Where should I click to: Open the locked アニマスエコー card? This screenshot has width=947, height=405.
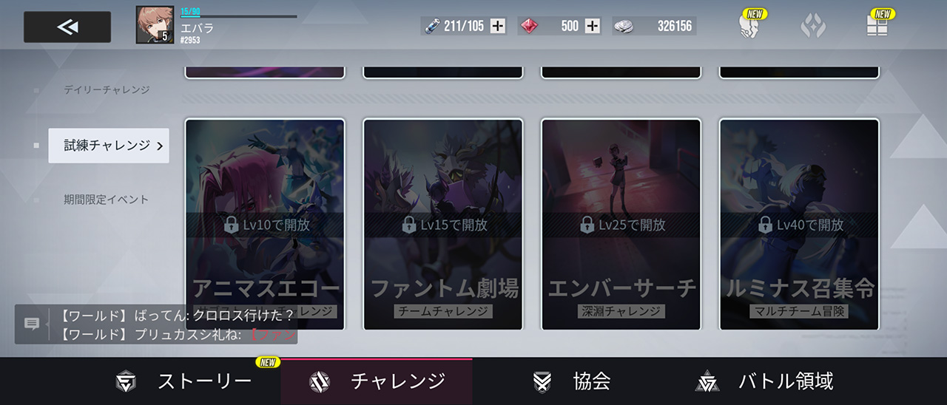[265, 224]
